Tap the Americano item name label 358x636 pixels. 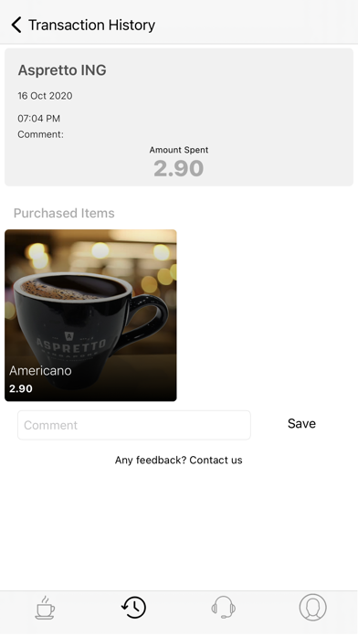40,370
